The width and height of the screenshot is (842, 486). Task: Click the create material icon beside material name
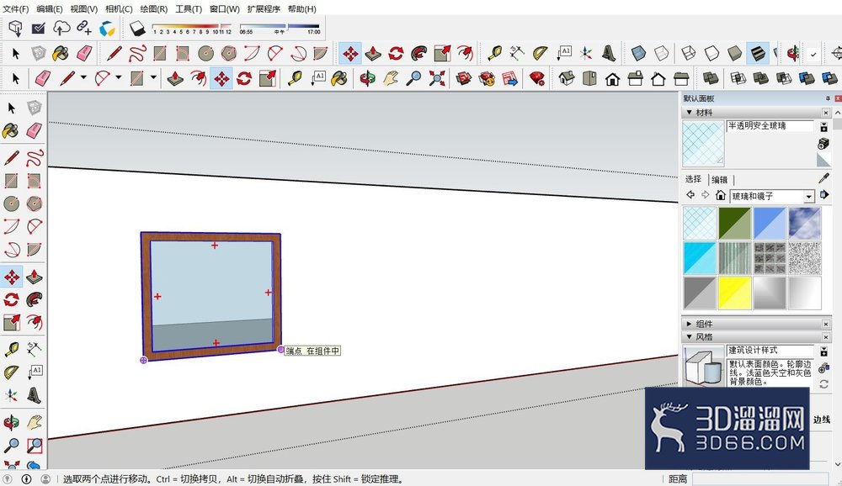pos(823,127)
